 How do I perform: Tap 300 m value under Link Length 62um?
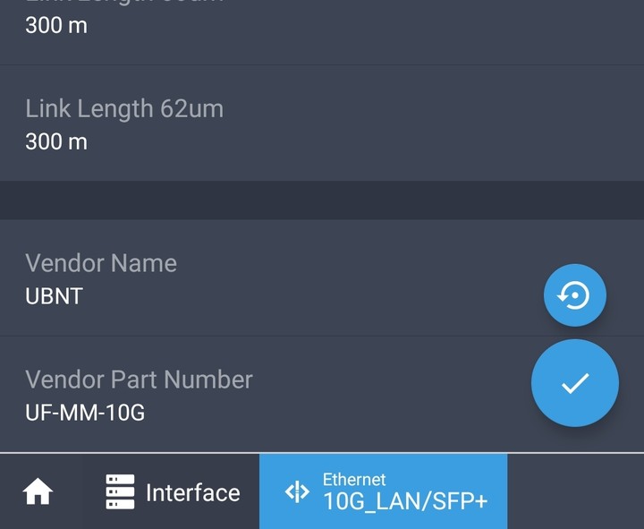tap(56, 141)
